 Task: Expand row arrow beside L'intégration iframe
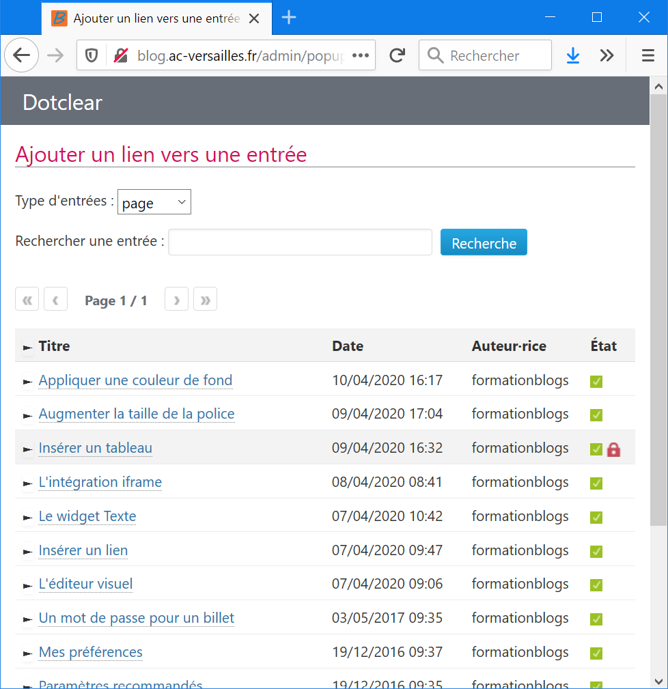27,484
